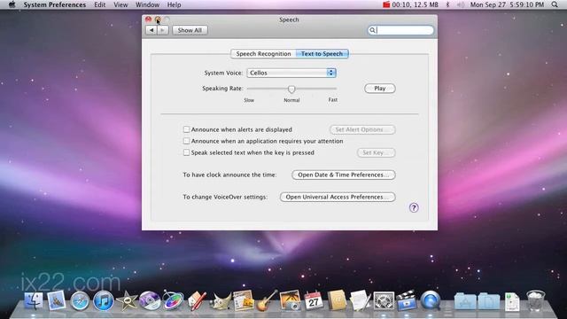
Task: Switch to the Speech Recognition tab
Action: click(263, 53)
